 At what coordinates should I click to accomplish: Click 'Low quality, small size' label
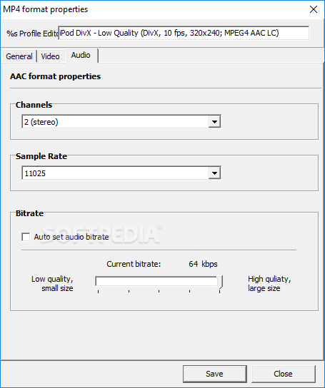52,284
